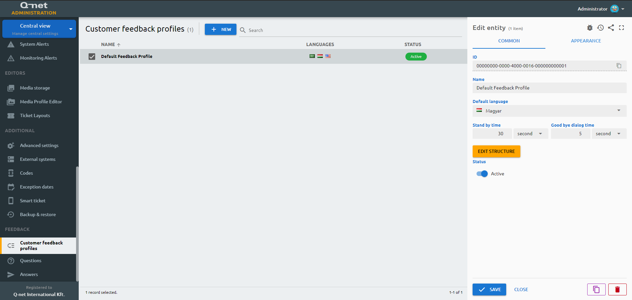Open the Default language Magyar dropdown
This screenshot has height=300, width=632.
pyautogui.click(x=549, y=111)
